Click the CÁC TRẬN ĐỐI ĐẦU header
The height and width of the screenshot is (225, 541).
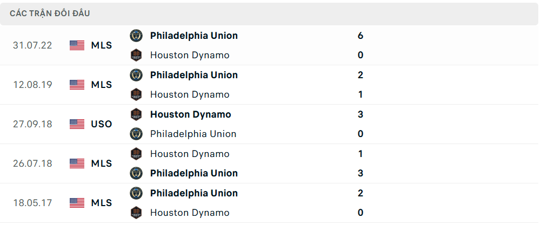coord(50,13)
